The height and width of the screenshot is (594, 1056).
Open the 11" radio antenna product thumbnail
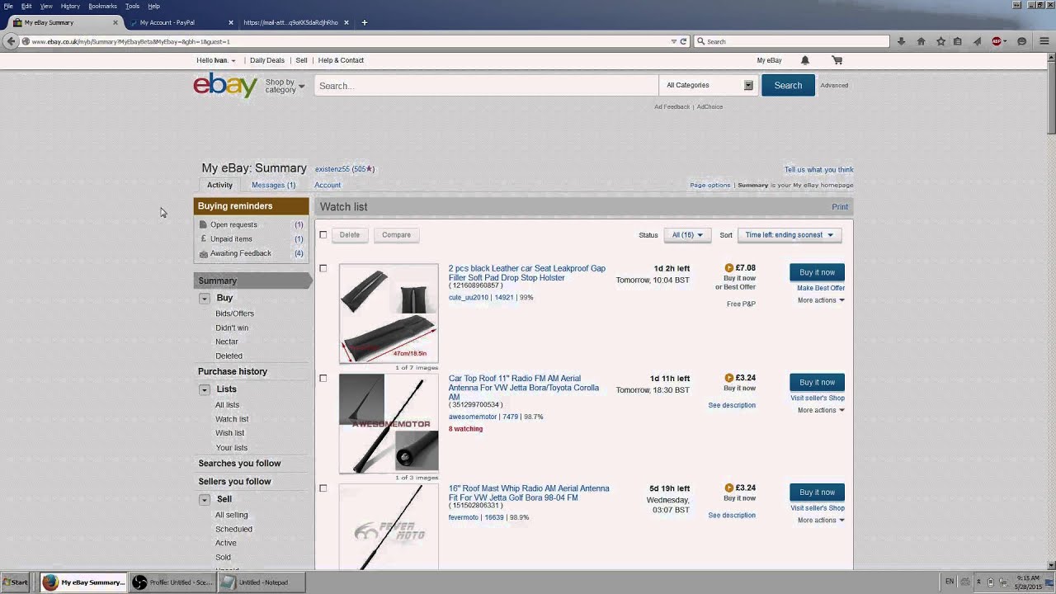coord(389,423)
